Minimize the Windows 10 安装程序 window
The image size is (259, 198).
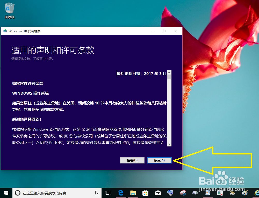(153, 31)
